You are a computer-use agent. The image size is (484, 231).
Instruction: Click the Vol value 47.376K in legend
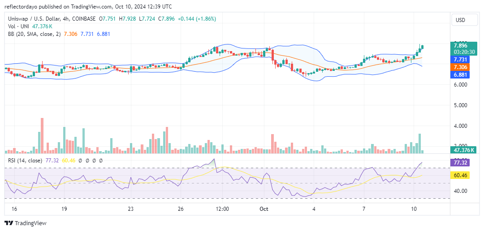(x=42, y=26)
